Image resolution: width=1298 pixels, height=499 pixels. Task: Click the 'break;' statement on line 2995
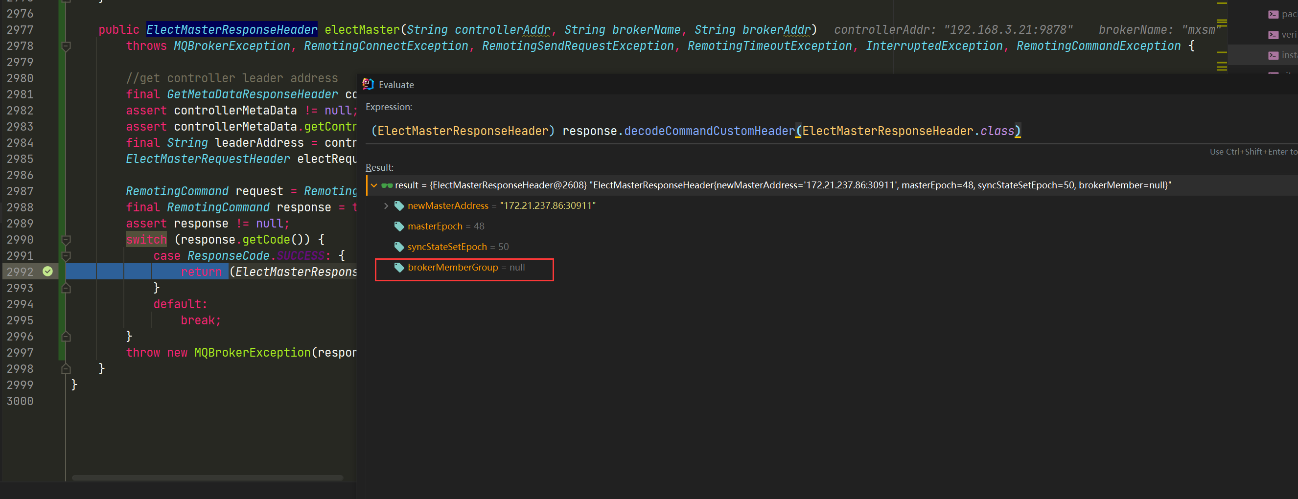[x=201, y=320]
